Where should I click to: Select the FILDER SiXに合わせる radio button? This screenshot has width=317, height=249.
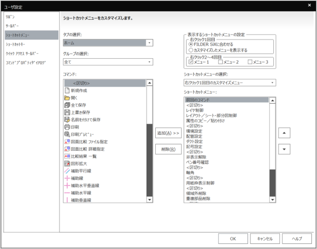tap(190, 45)
